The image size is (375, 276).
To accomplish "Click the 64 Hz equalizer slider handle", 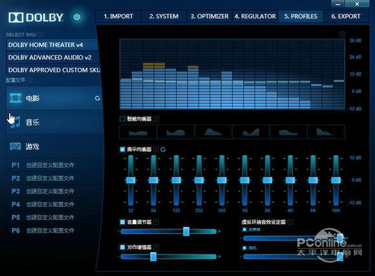I will coord(153,180).
